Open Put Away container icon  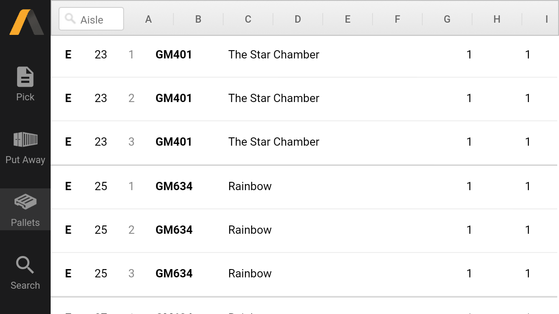[x=25, y=140]
